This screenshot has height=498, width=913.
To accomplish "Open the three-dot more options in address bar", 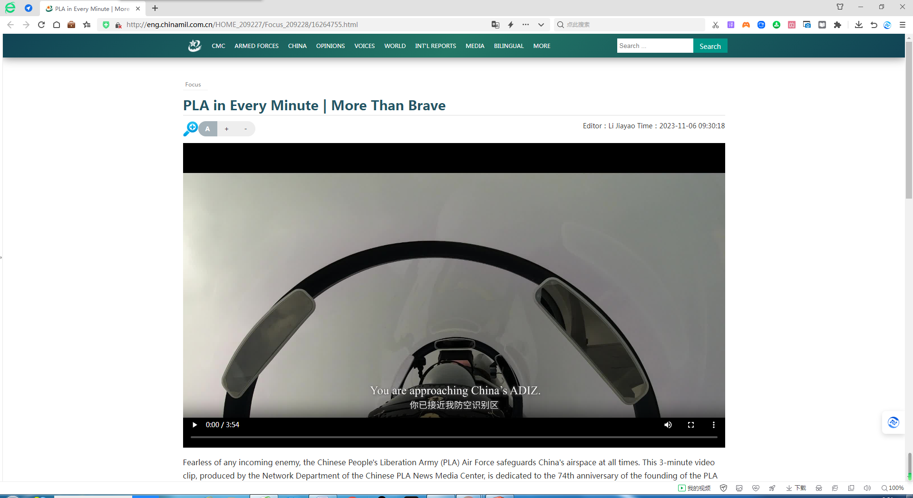I will pyautogui.click(x=525, y=25).
